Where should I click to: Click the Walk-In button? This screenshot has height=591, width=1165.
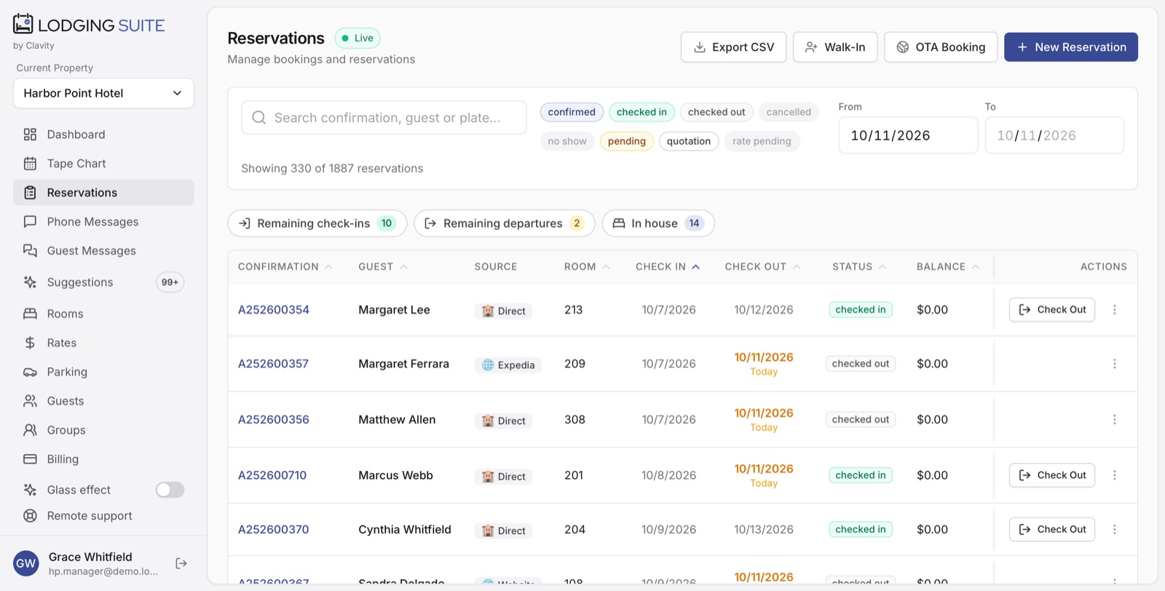tap(835, 47)
